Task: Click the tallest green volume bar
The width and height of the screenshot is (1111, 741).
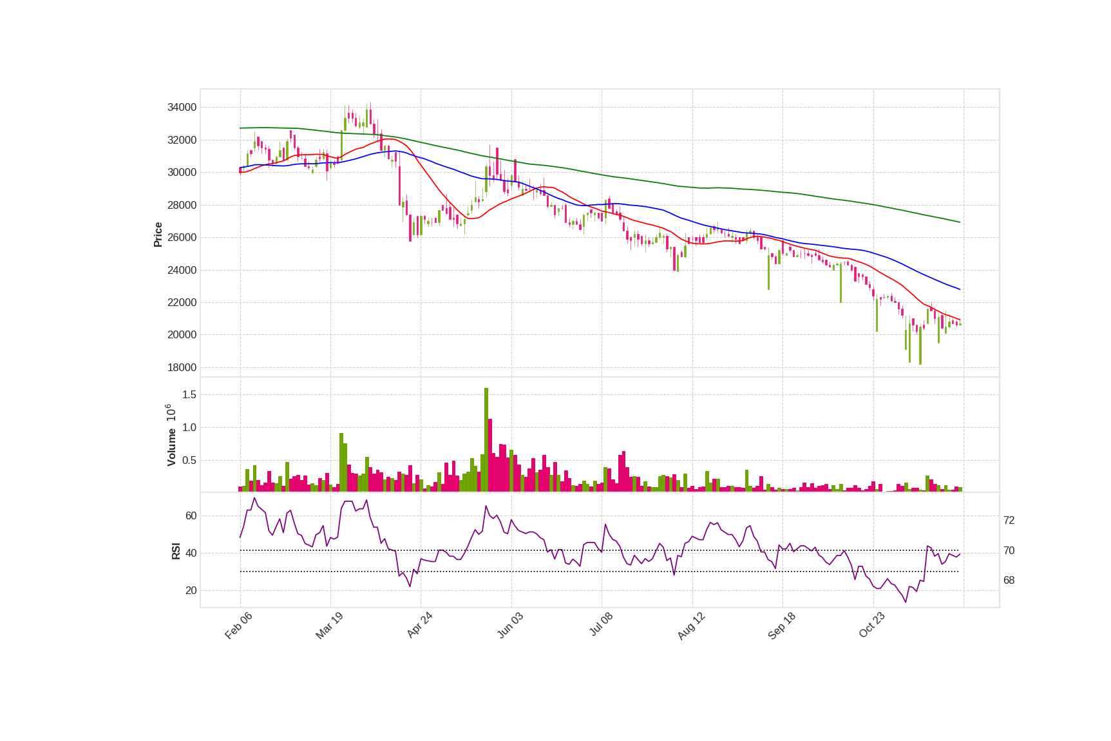Action: tap(486, 439)
